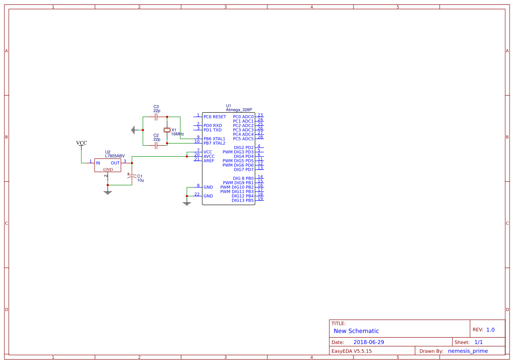Click the Atmega_328P part name
Image resolution: width=514 pixels, height=364 pixels.
[x=239, y=110]
